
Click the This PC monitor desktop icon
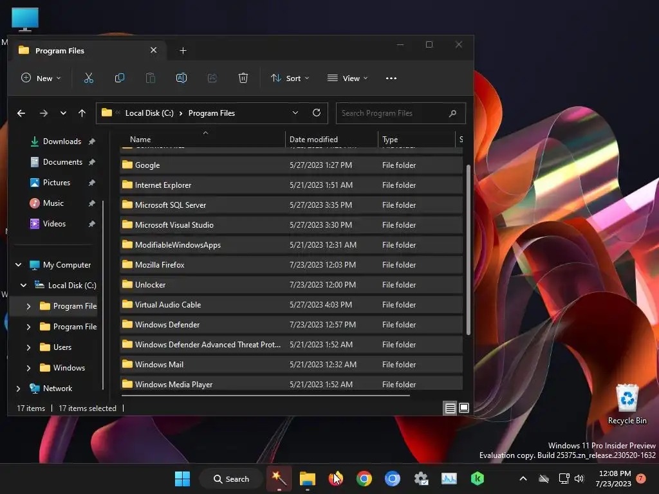pyautogui.click(x=25, y=19)
